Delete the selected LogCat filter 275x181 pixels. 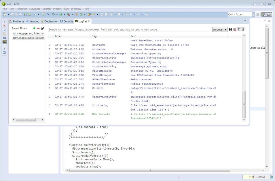click(38, 28)
